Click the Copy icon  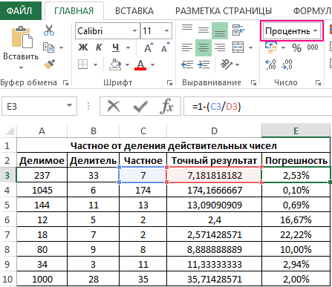(48, 47)
